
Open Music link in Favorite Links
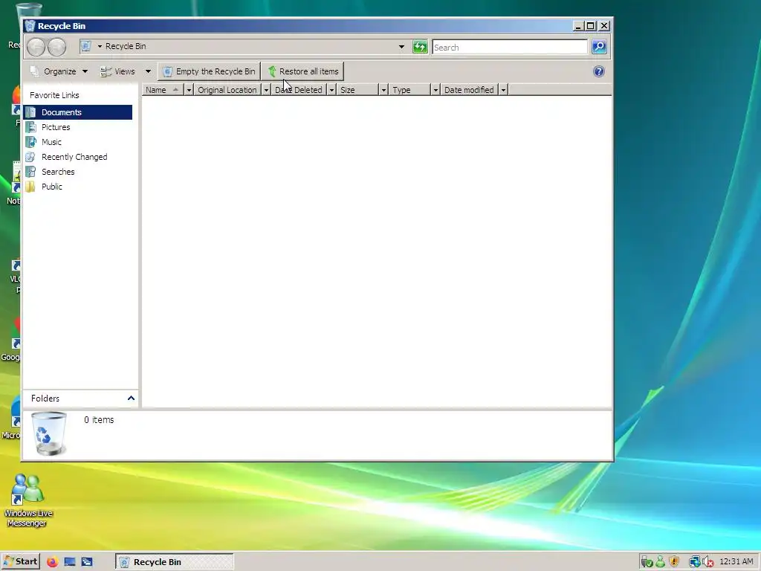point(51,142)
